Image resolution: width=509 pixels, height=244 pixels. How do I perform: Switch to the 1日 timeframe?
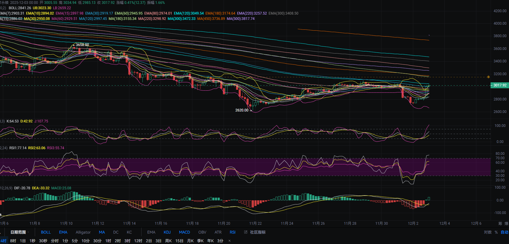[23, 241]
